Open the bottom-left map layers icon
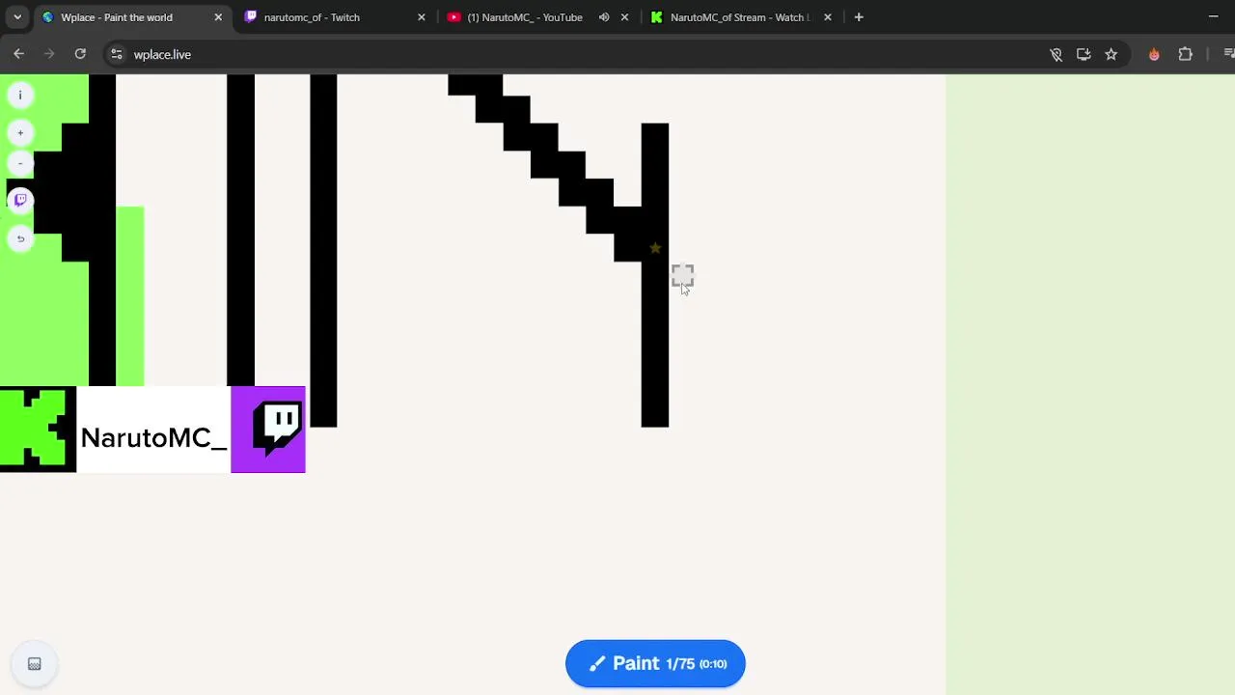1235x695 pixels. (34, 664)
